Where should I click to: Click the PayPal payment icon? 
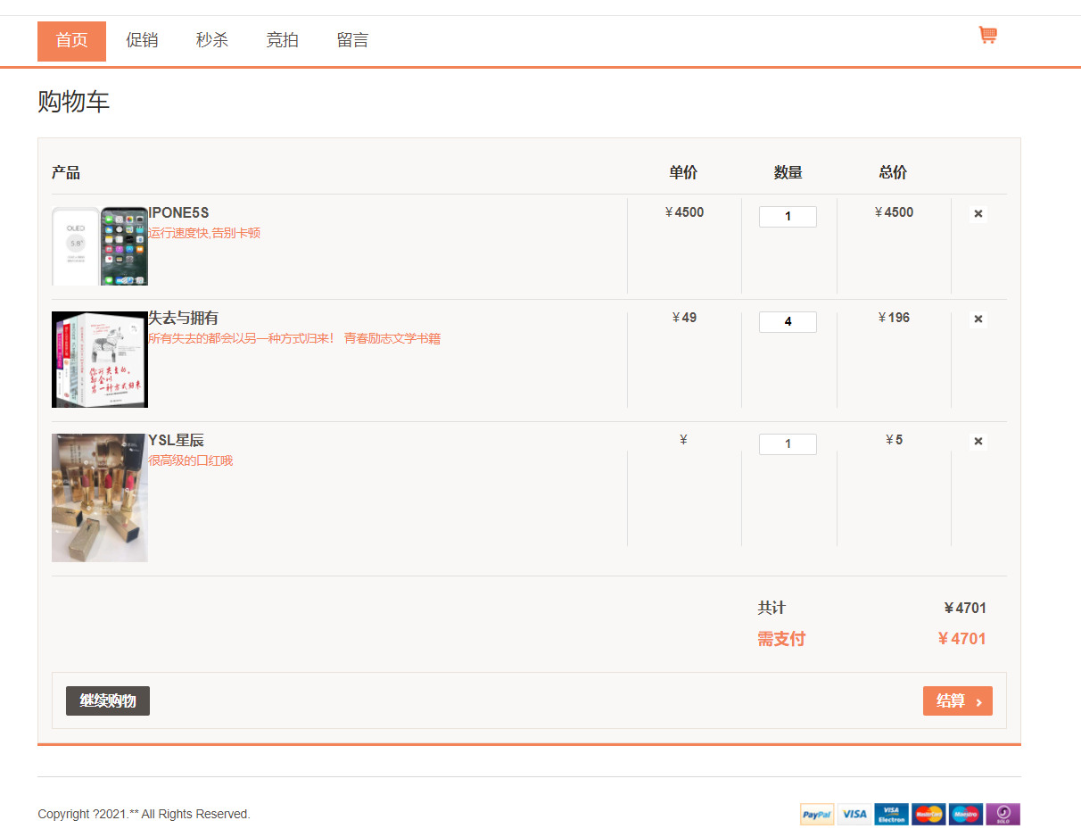click(x=817, y=814)
